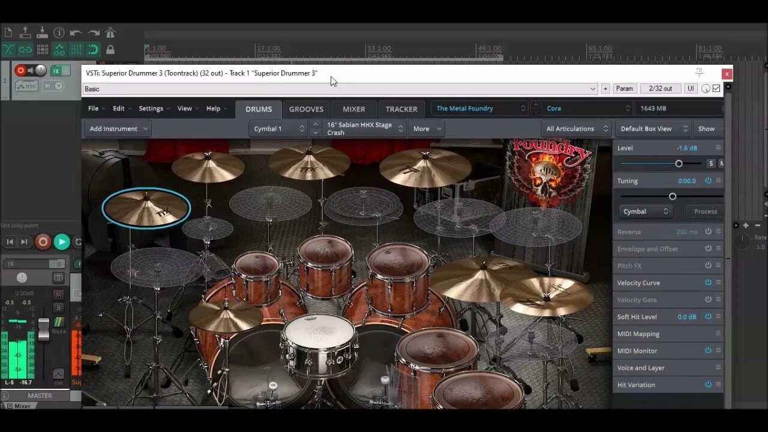Open the Cymbal 1 instrument dropdown
This screenshot has width=768, height=432.
coord(278,129)
